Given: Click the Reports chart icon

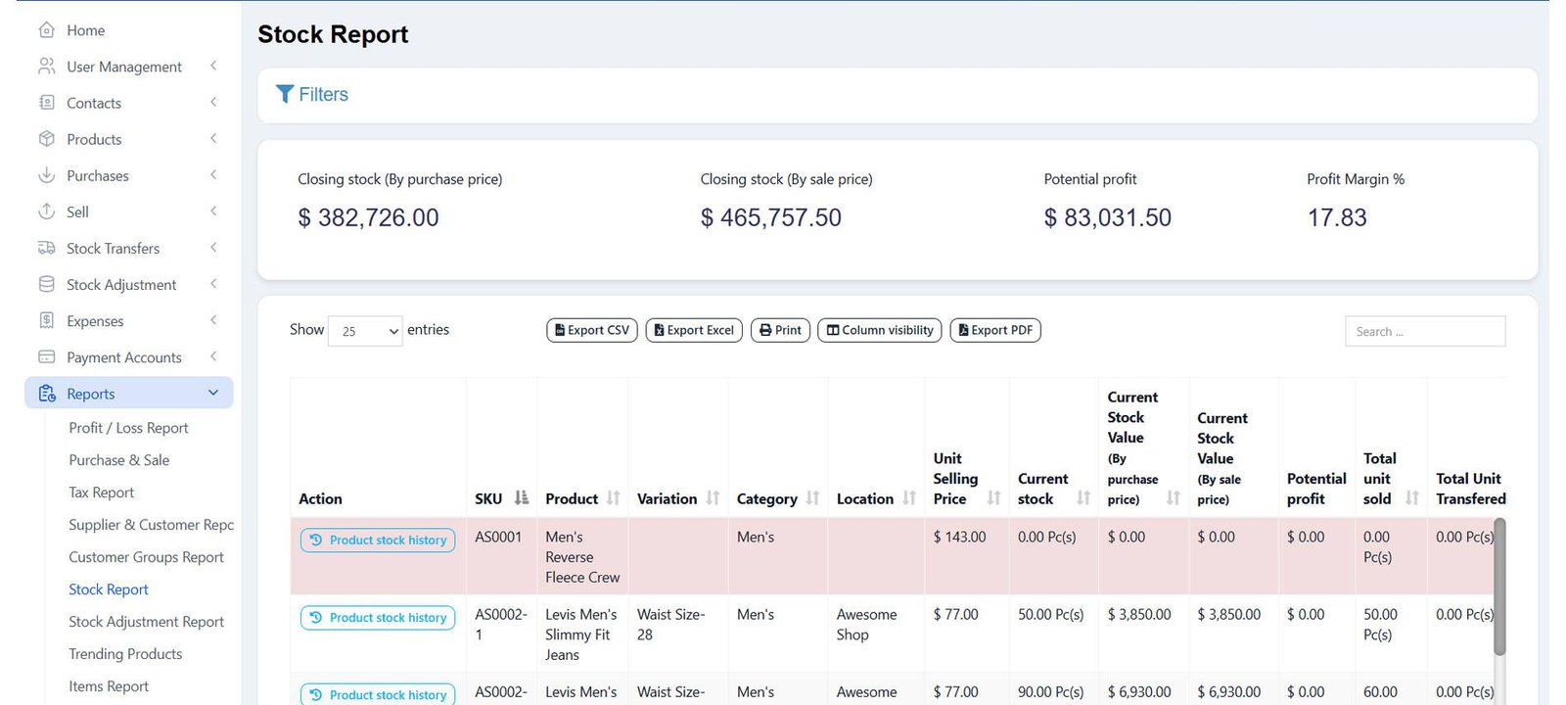Looking at the screenshot, I should coord(47,394).
